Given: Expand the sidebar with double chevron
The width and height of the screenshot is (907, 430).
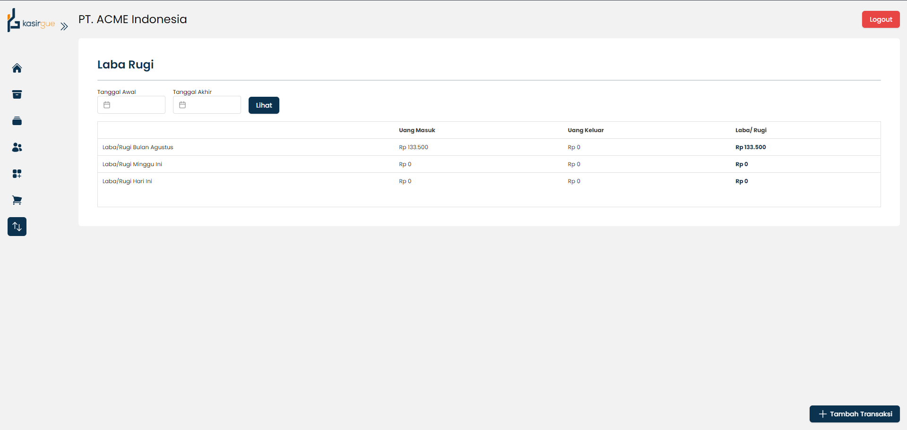Looking at the screenshot, I should [64, 26].
